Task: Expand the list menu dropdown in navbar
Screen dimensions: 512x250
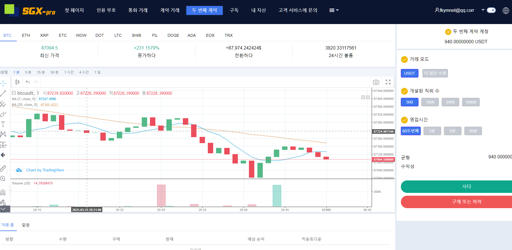Action: (x=334, y=10)
